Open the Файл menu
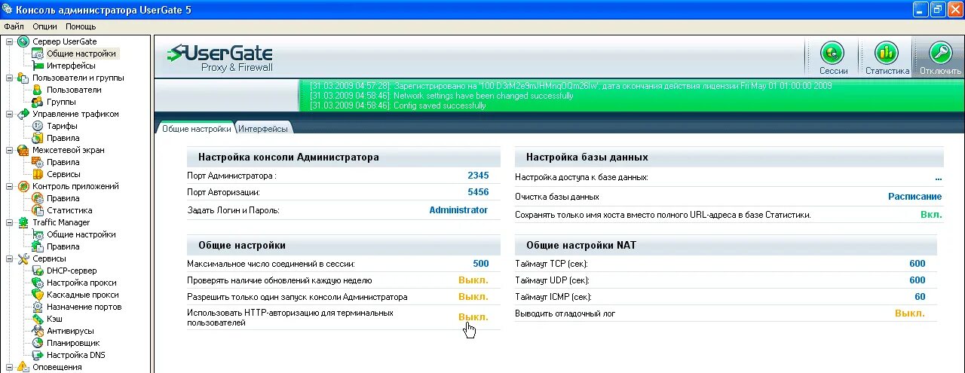This screenshot has height=373, width=965. 14,26
